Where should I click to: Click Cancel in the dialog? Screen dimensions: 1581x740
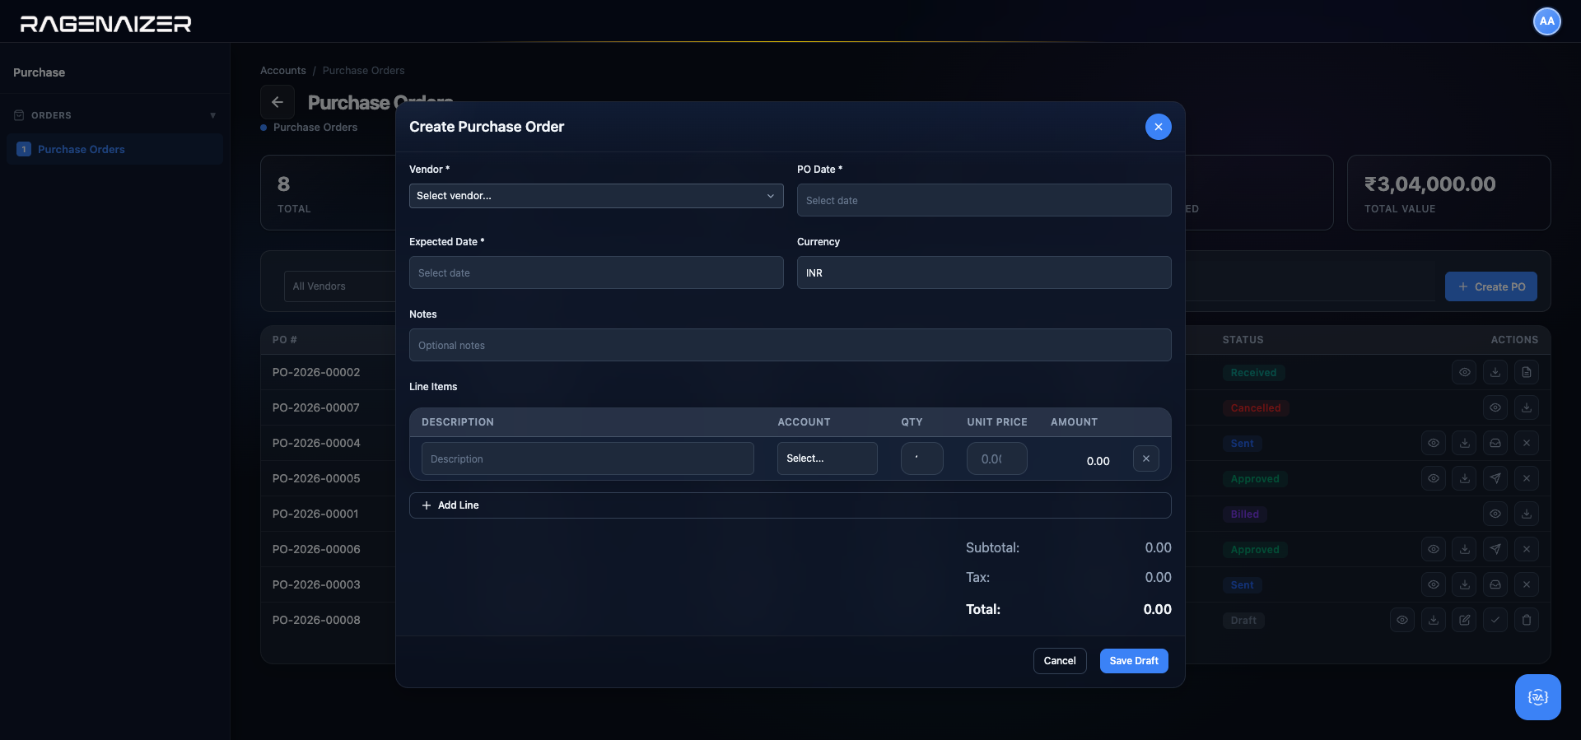(x=1060, y=661)
